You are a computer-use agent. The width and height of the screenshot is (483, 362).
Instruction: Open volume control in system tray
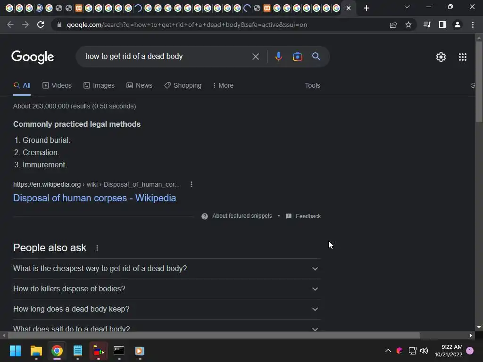pos(424,351)
